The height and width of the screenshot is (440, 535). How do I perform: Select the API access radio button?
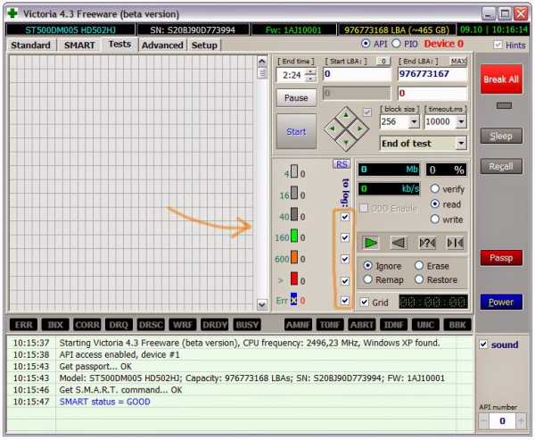366,44
